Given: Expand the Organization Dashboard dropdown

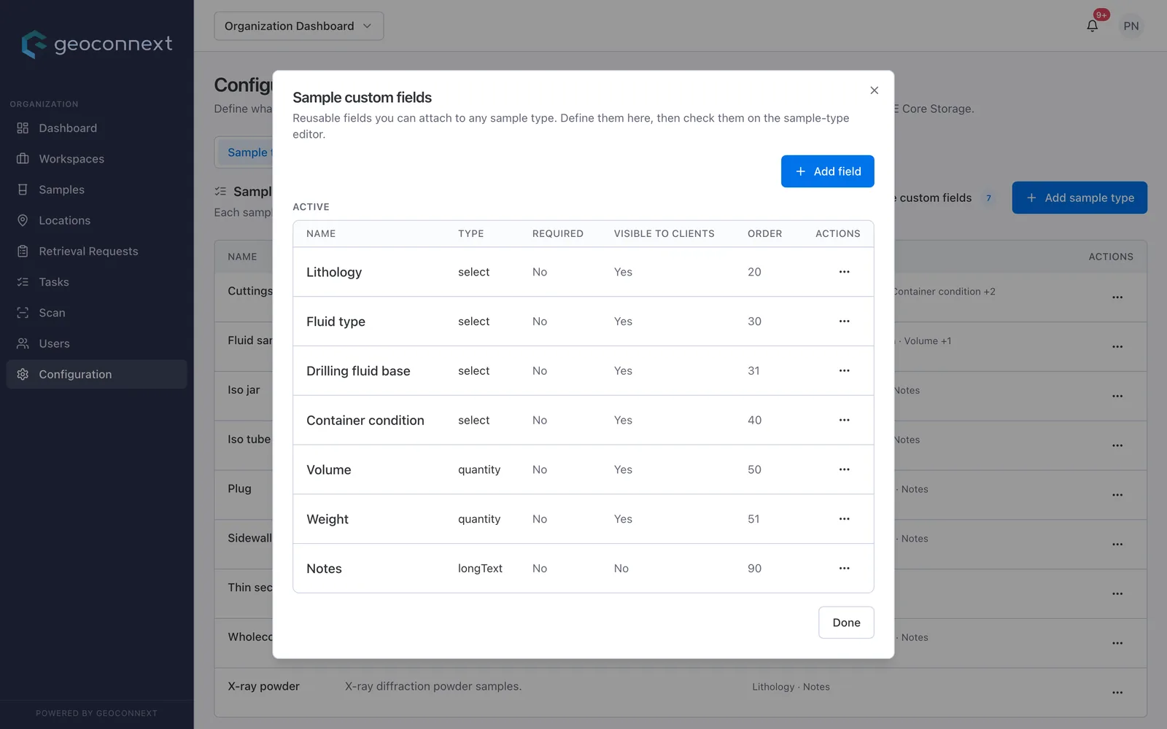Looking at the screenshot, I should point(298,26).
